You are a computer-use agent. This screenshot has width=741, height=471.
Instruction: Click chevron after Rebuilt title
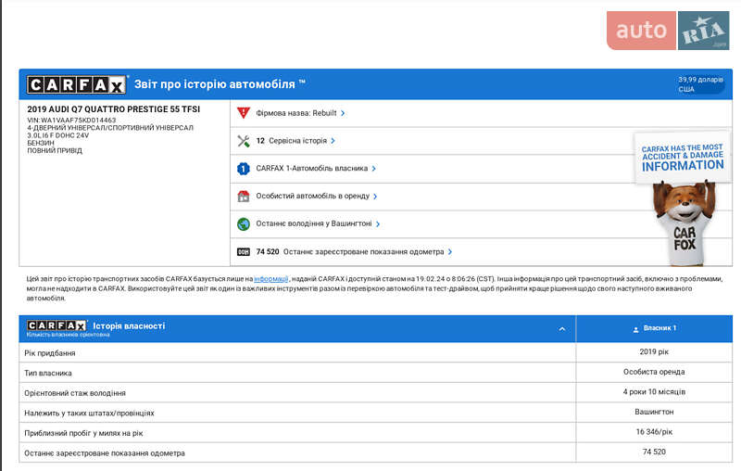343,113
